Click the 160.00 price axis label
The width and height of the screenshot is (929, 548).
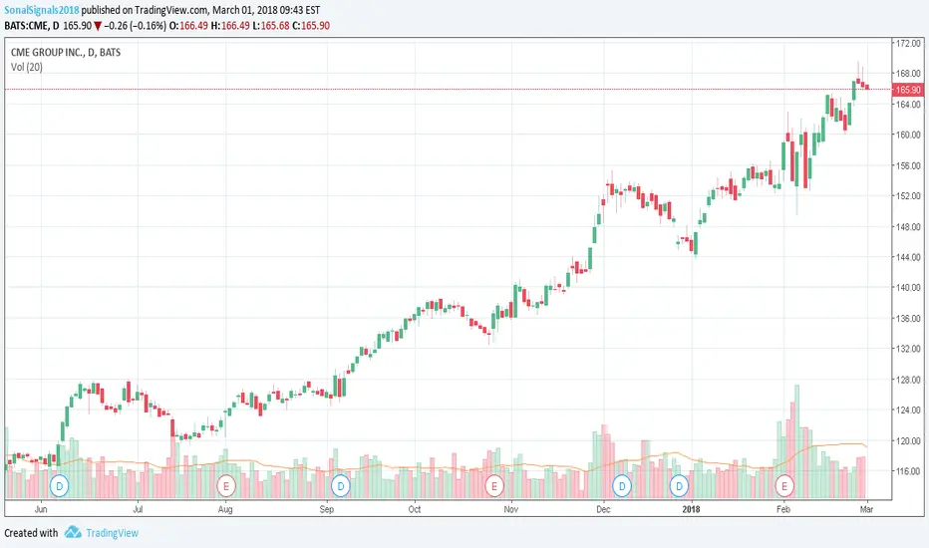[909, 135]
